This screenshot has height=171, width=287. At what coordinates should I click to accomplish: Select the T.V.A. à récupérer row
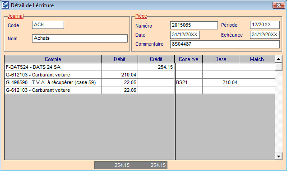pyautogui.click(x=89, y=83)
